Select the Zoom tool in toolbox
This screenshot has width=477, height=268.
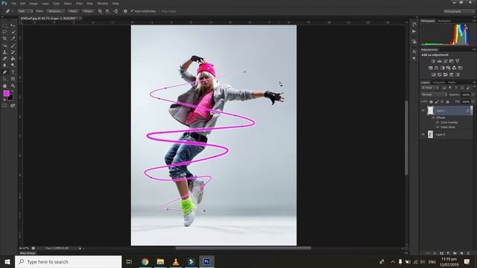13,86
